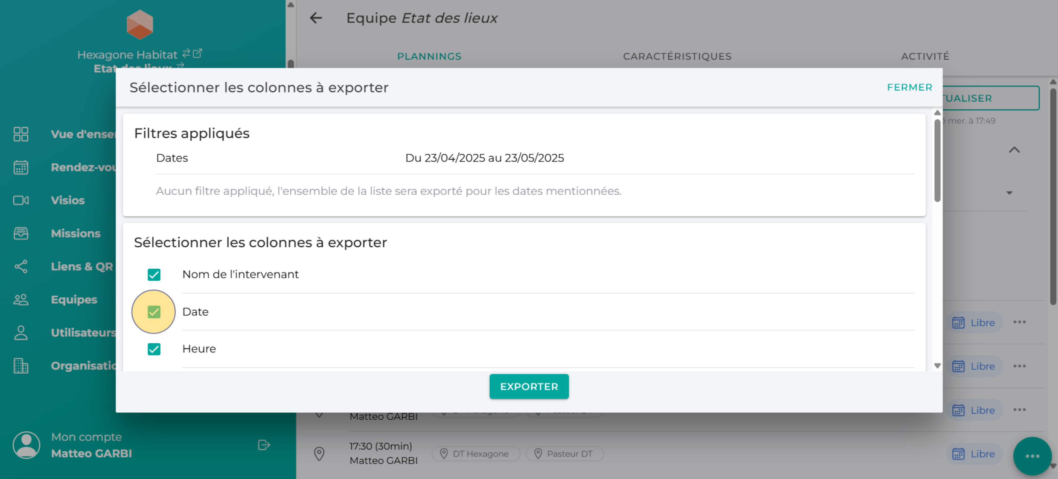Switch to the Caractéristiques tab
The height and width of the screenshot is (479, 1058).
pos(677,56)
